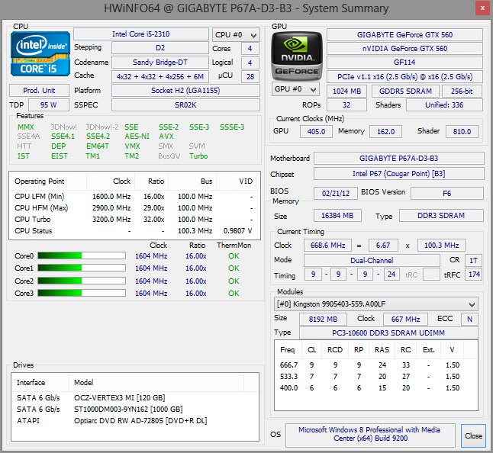
Task: Click the AES-NI feature label
Action: [x=137, y=137]
